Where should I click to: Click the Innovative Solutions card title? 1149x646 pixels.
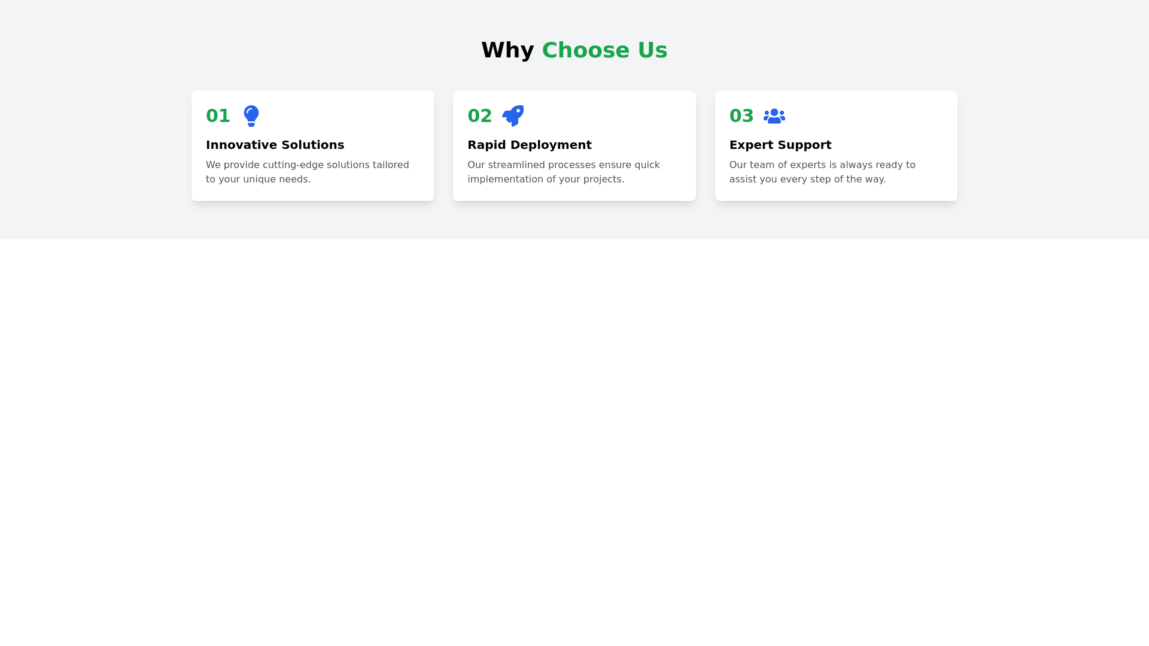pyautogui.click(x=275, y=145)
